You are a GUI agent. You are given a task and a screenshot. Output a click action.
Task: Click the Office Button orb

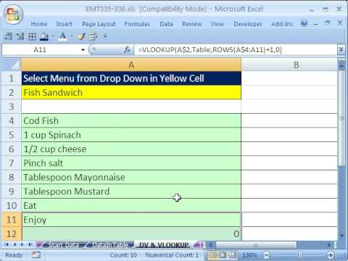[14, 14]
